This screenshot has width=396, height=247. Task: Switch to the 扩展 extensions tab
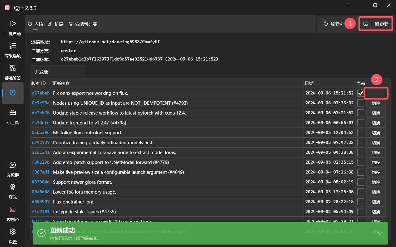[x=56, y=24]
